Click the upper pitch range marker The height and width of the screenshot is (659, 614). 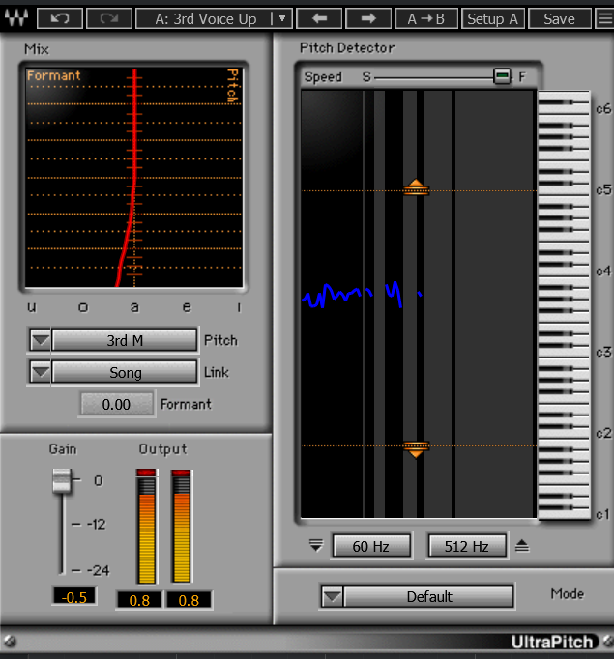pos(416,187)
